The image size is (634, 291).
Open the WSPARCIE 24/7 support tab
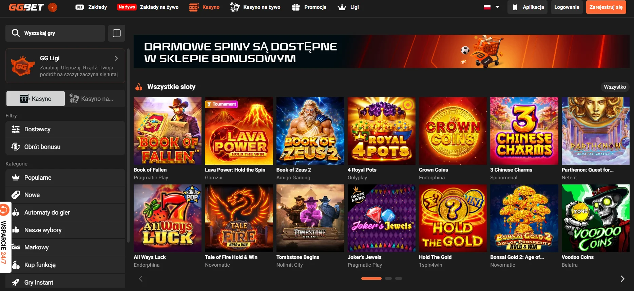(x=5, y=237)
